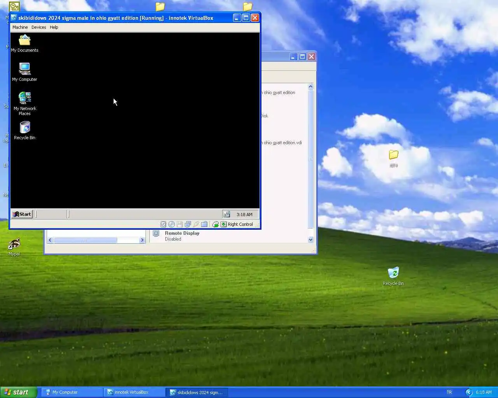Maximize the VirtualBox manager window behind

(x=302, y=57)
